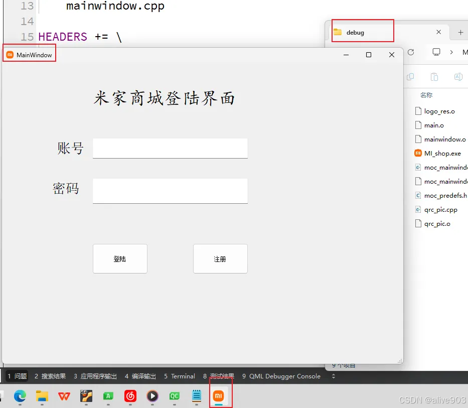
Task: Click line number 14 in code editor
Action: point(27,21)
